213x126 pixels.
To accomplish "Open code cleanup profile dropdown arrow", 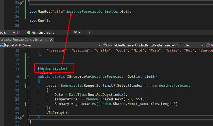I will point(79,33).
